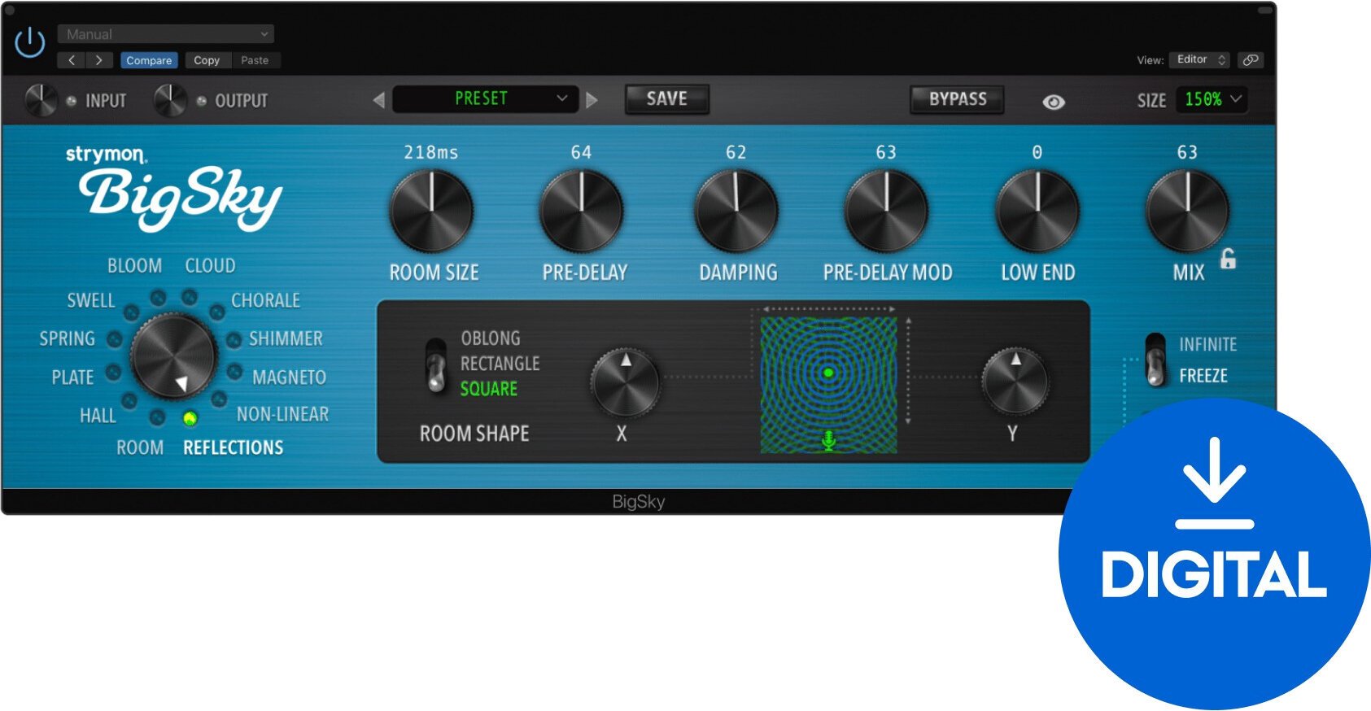Open the Manual preset dropdown
Viewport: 1371px width, 711px height.
pos(166,34)
